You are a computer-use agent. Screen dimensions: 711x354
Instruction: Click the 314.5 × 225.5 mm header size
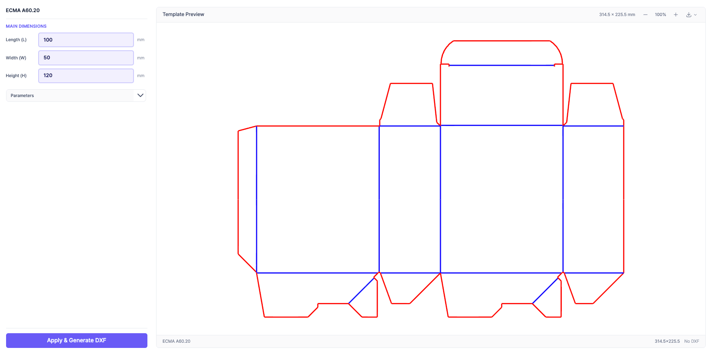617,15
